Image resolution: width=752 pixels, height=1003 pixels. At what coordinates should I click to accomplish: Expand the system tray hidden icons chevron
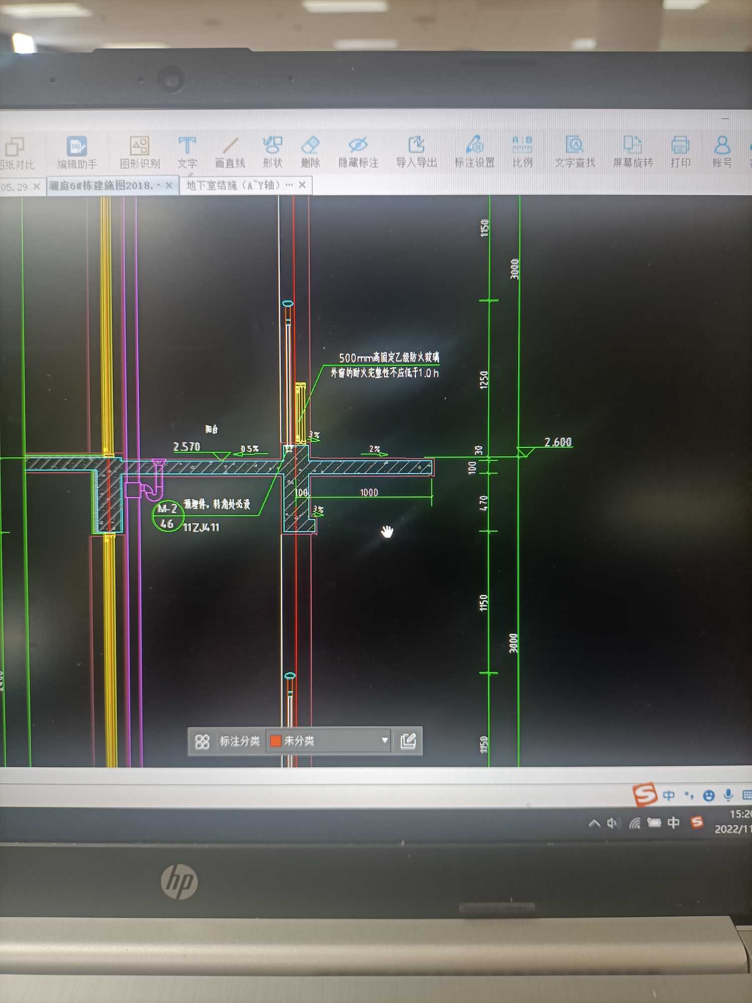(594, 823)
